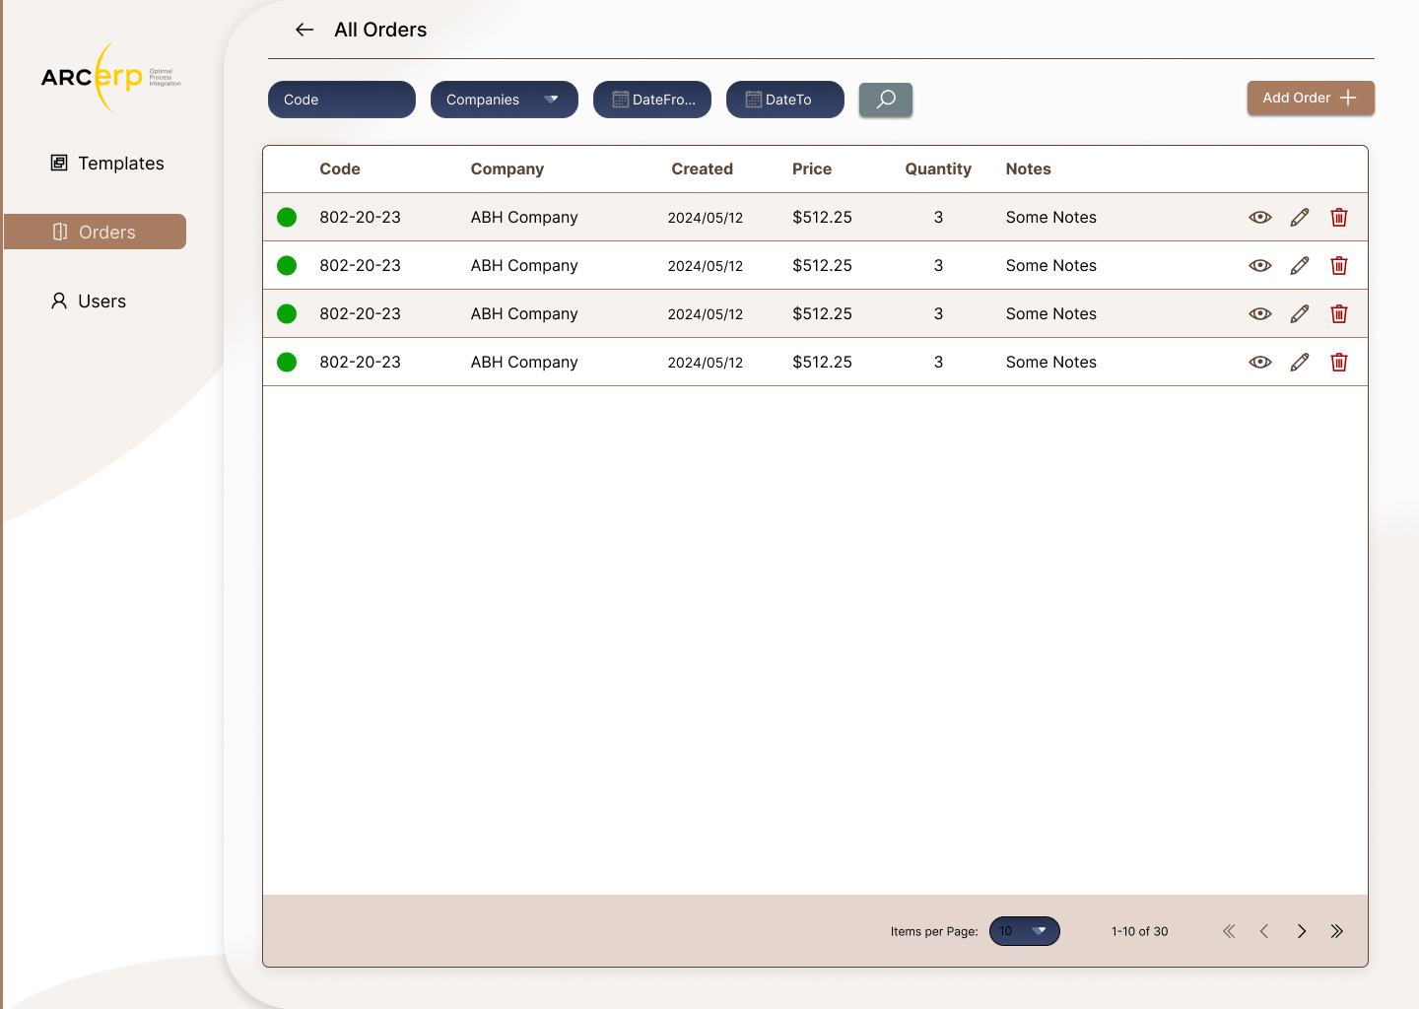Screen dimensions: 1419x1009
Task: Click the Company column header
Action: (x=507, y=168)
